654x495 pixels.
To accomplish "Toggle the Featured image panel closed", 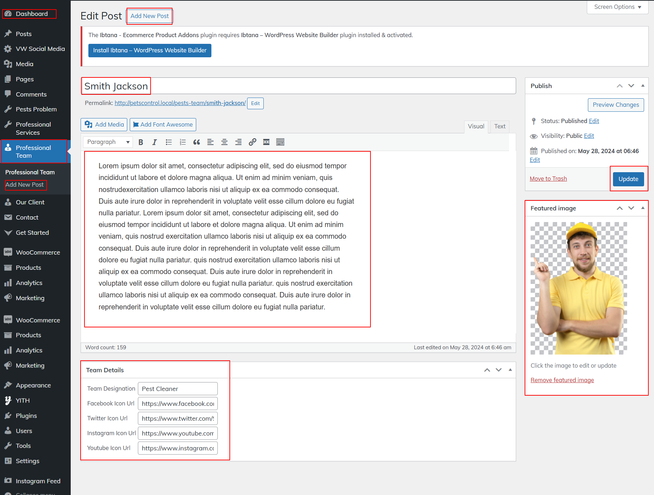I will 643,208.
